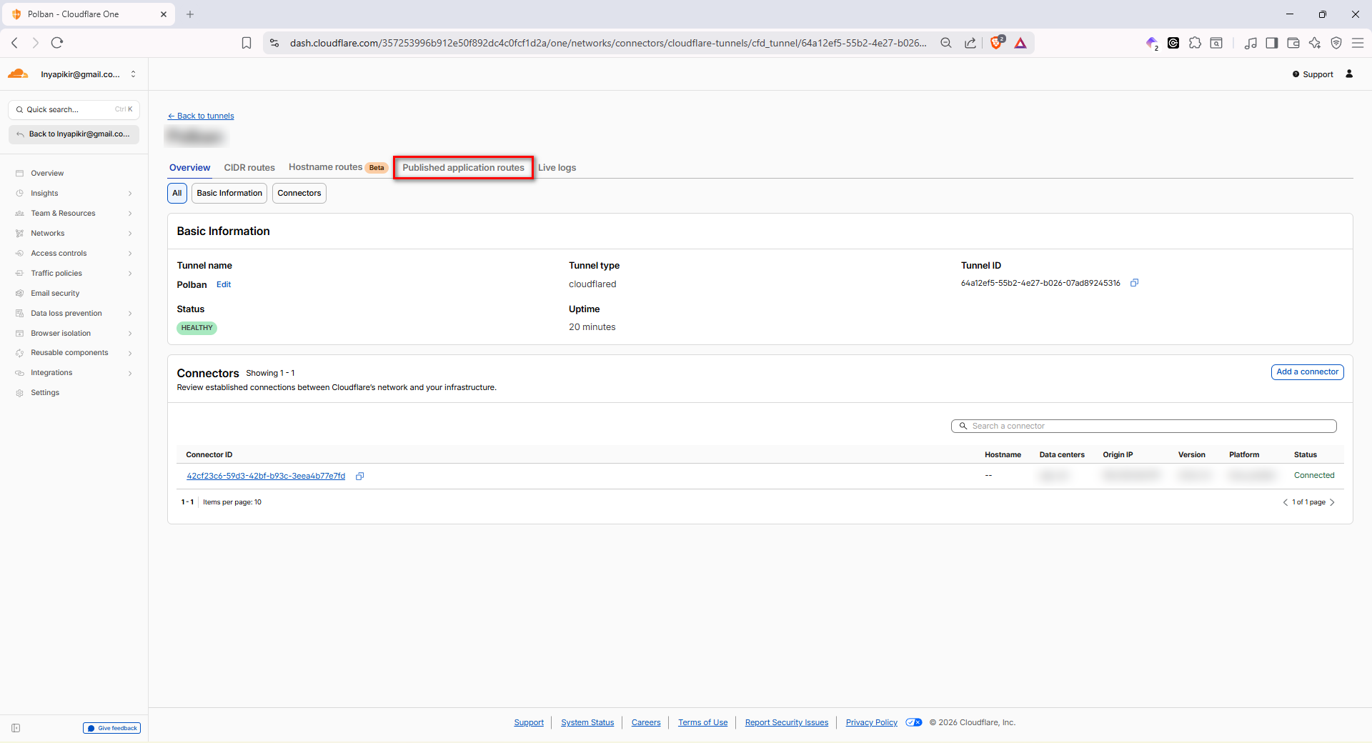This screenshot has width=1372, height=743.
Task: Switch to the Overview tab
Action: (190, 168)
